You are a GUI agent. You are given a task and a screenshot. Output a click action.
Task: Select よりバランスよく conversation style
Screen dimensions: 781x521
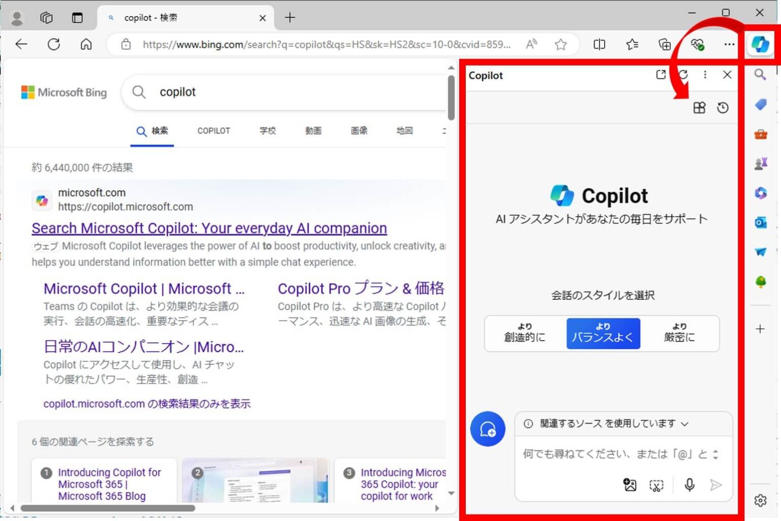pos(603,333)
